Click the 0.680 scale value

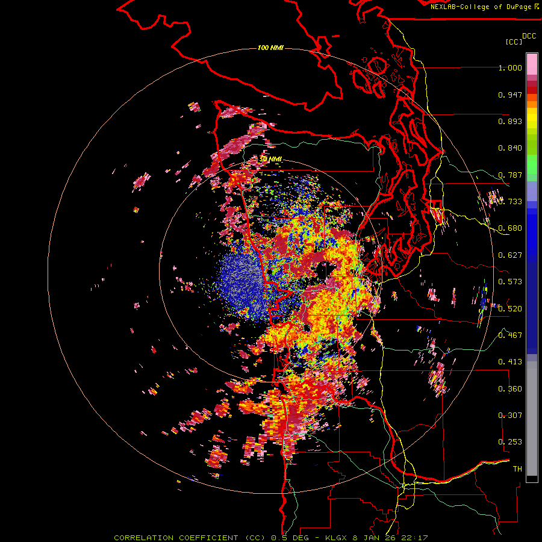510,228
